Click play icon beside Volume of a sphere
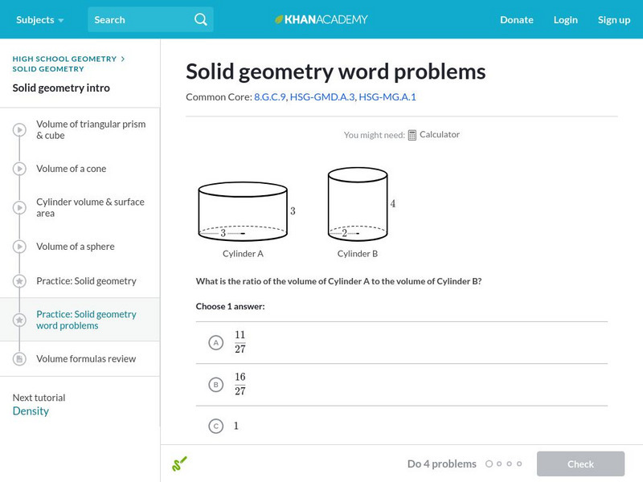The width and height of the screenshot is (643, 482). (19, 247)
